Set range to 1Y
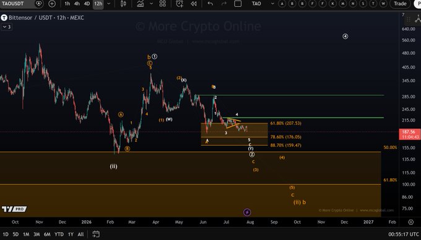 click(71, 234)
